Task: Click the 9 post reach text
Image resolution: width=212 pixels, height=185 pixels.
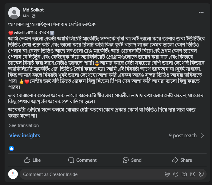Action: pos(183,135)
